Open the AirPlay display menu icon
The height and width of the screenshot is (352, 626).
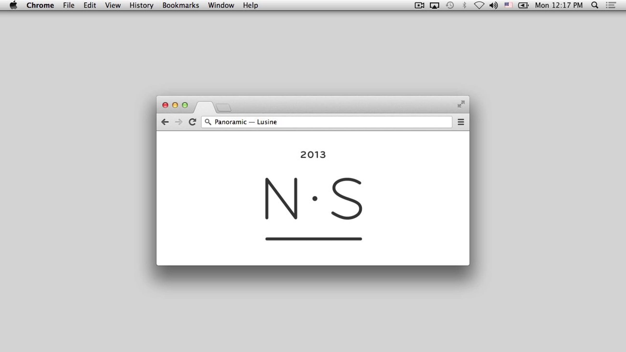(434, 5)
